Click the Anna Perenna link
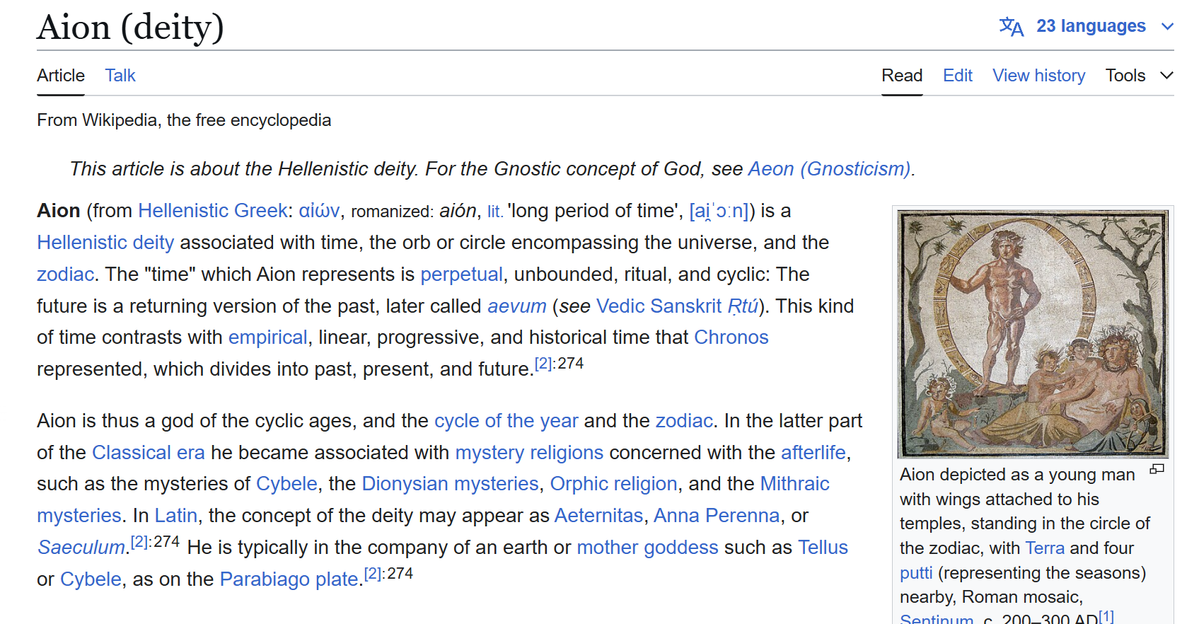Image resolution: width=1199 pixels, height=624 pixels. click(716, 516)
